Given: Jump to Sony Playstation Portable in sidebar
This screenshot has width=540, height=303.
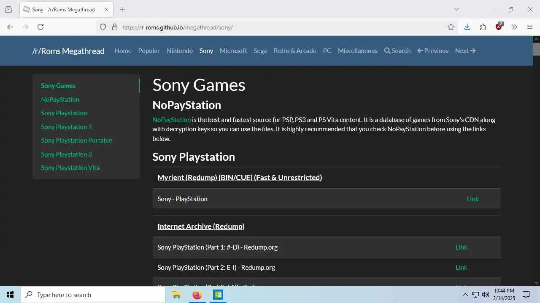Looking at the screenshot, I should (x=76, y=140).
